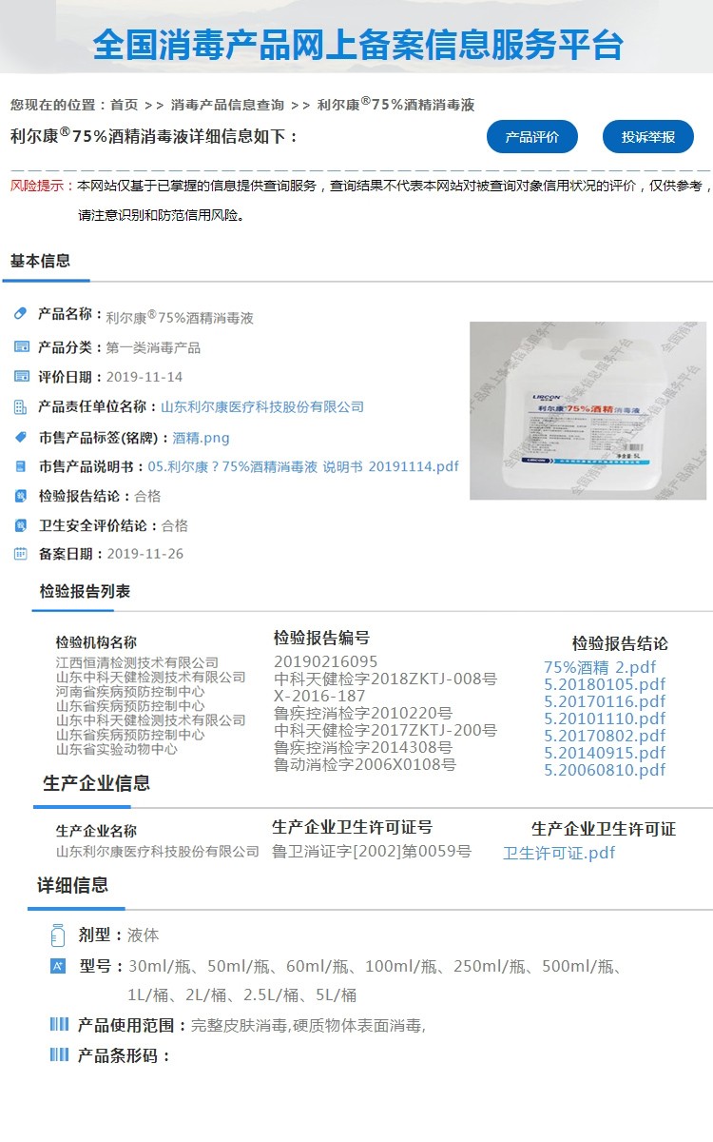Go to 首页 in breadcrumb

click(124, 105)
